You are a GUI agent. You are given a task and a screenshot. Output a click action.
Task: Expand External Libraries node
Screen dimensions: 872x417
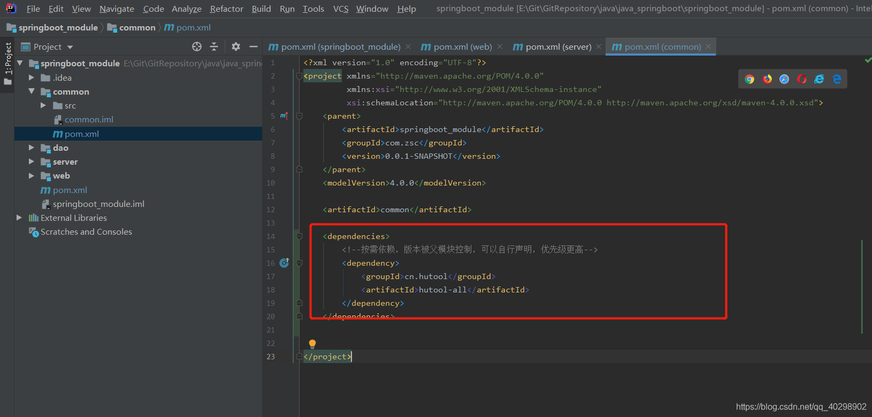[19, 218]
